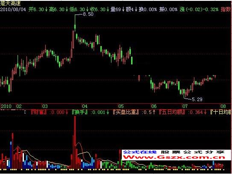Click the 公式在线 logo text
Screen dimensions: 232x174
[x=140, y=152]
